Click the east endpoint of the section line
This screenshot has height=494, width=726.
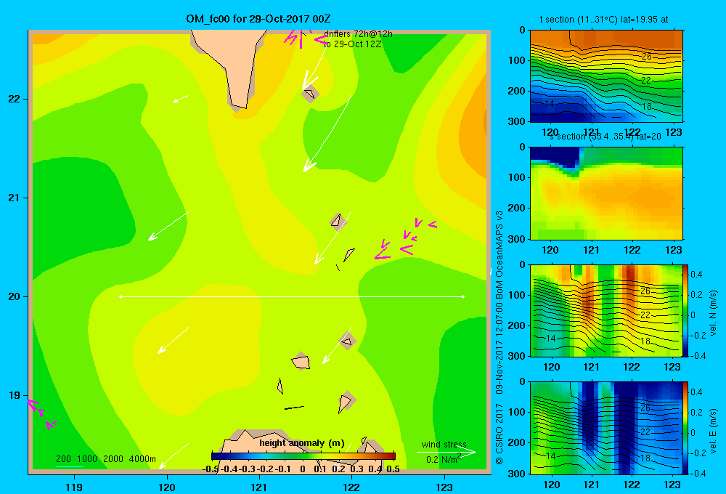pos(463,296)
